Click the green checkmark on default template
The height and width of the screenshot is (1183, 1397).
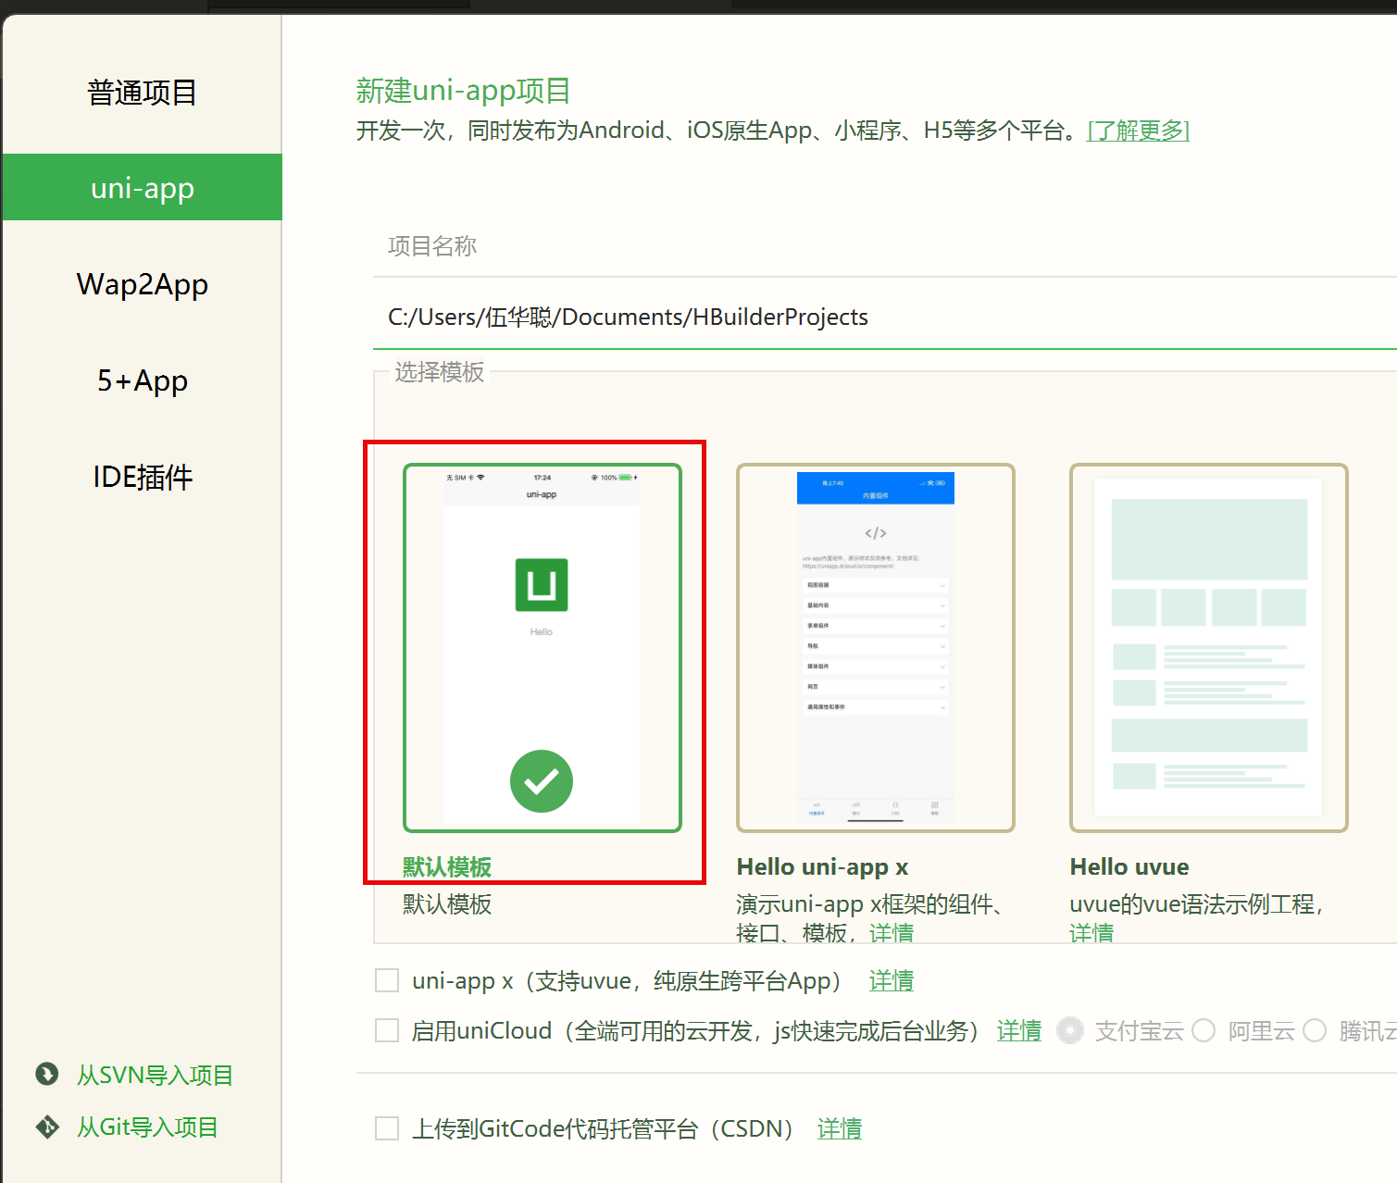542,781
